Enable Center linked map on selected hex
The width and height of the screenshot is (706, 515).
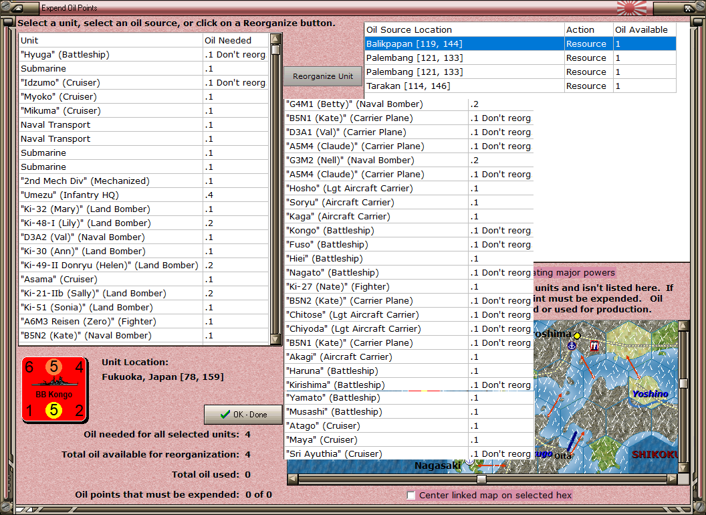click(x=412, y=496)
